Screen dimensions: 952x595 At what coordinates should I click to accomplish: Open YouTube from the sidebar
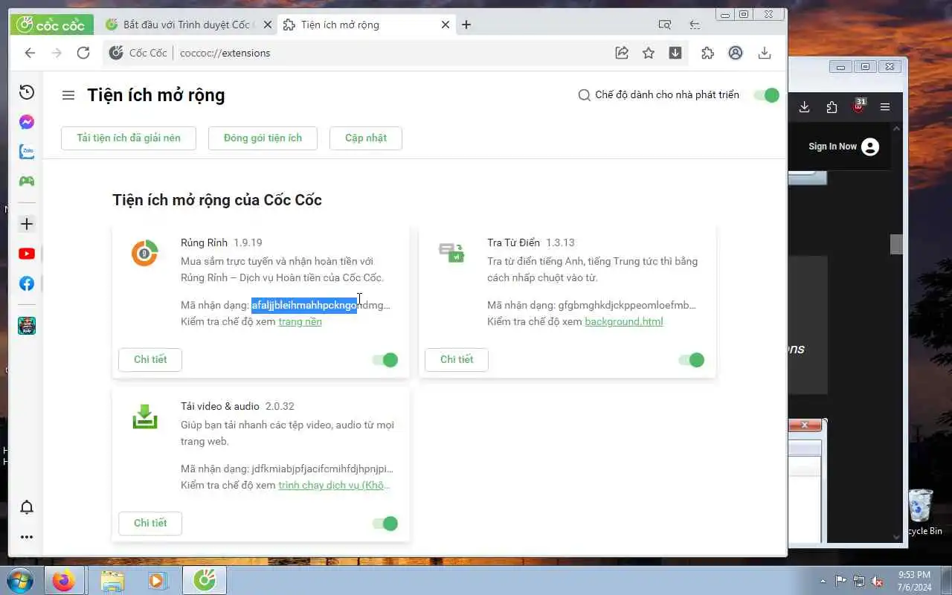tap(27, 254)
